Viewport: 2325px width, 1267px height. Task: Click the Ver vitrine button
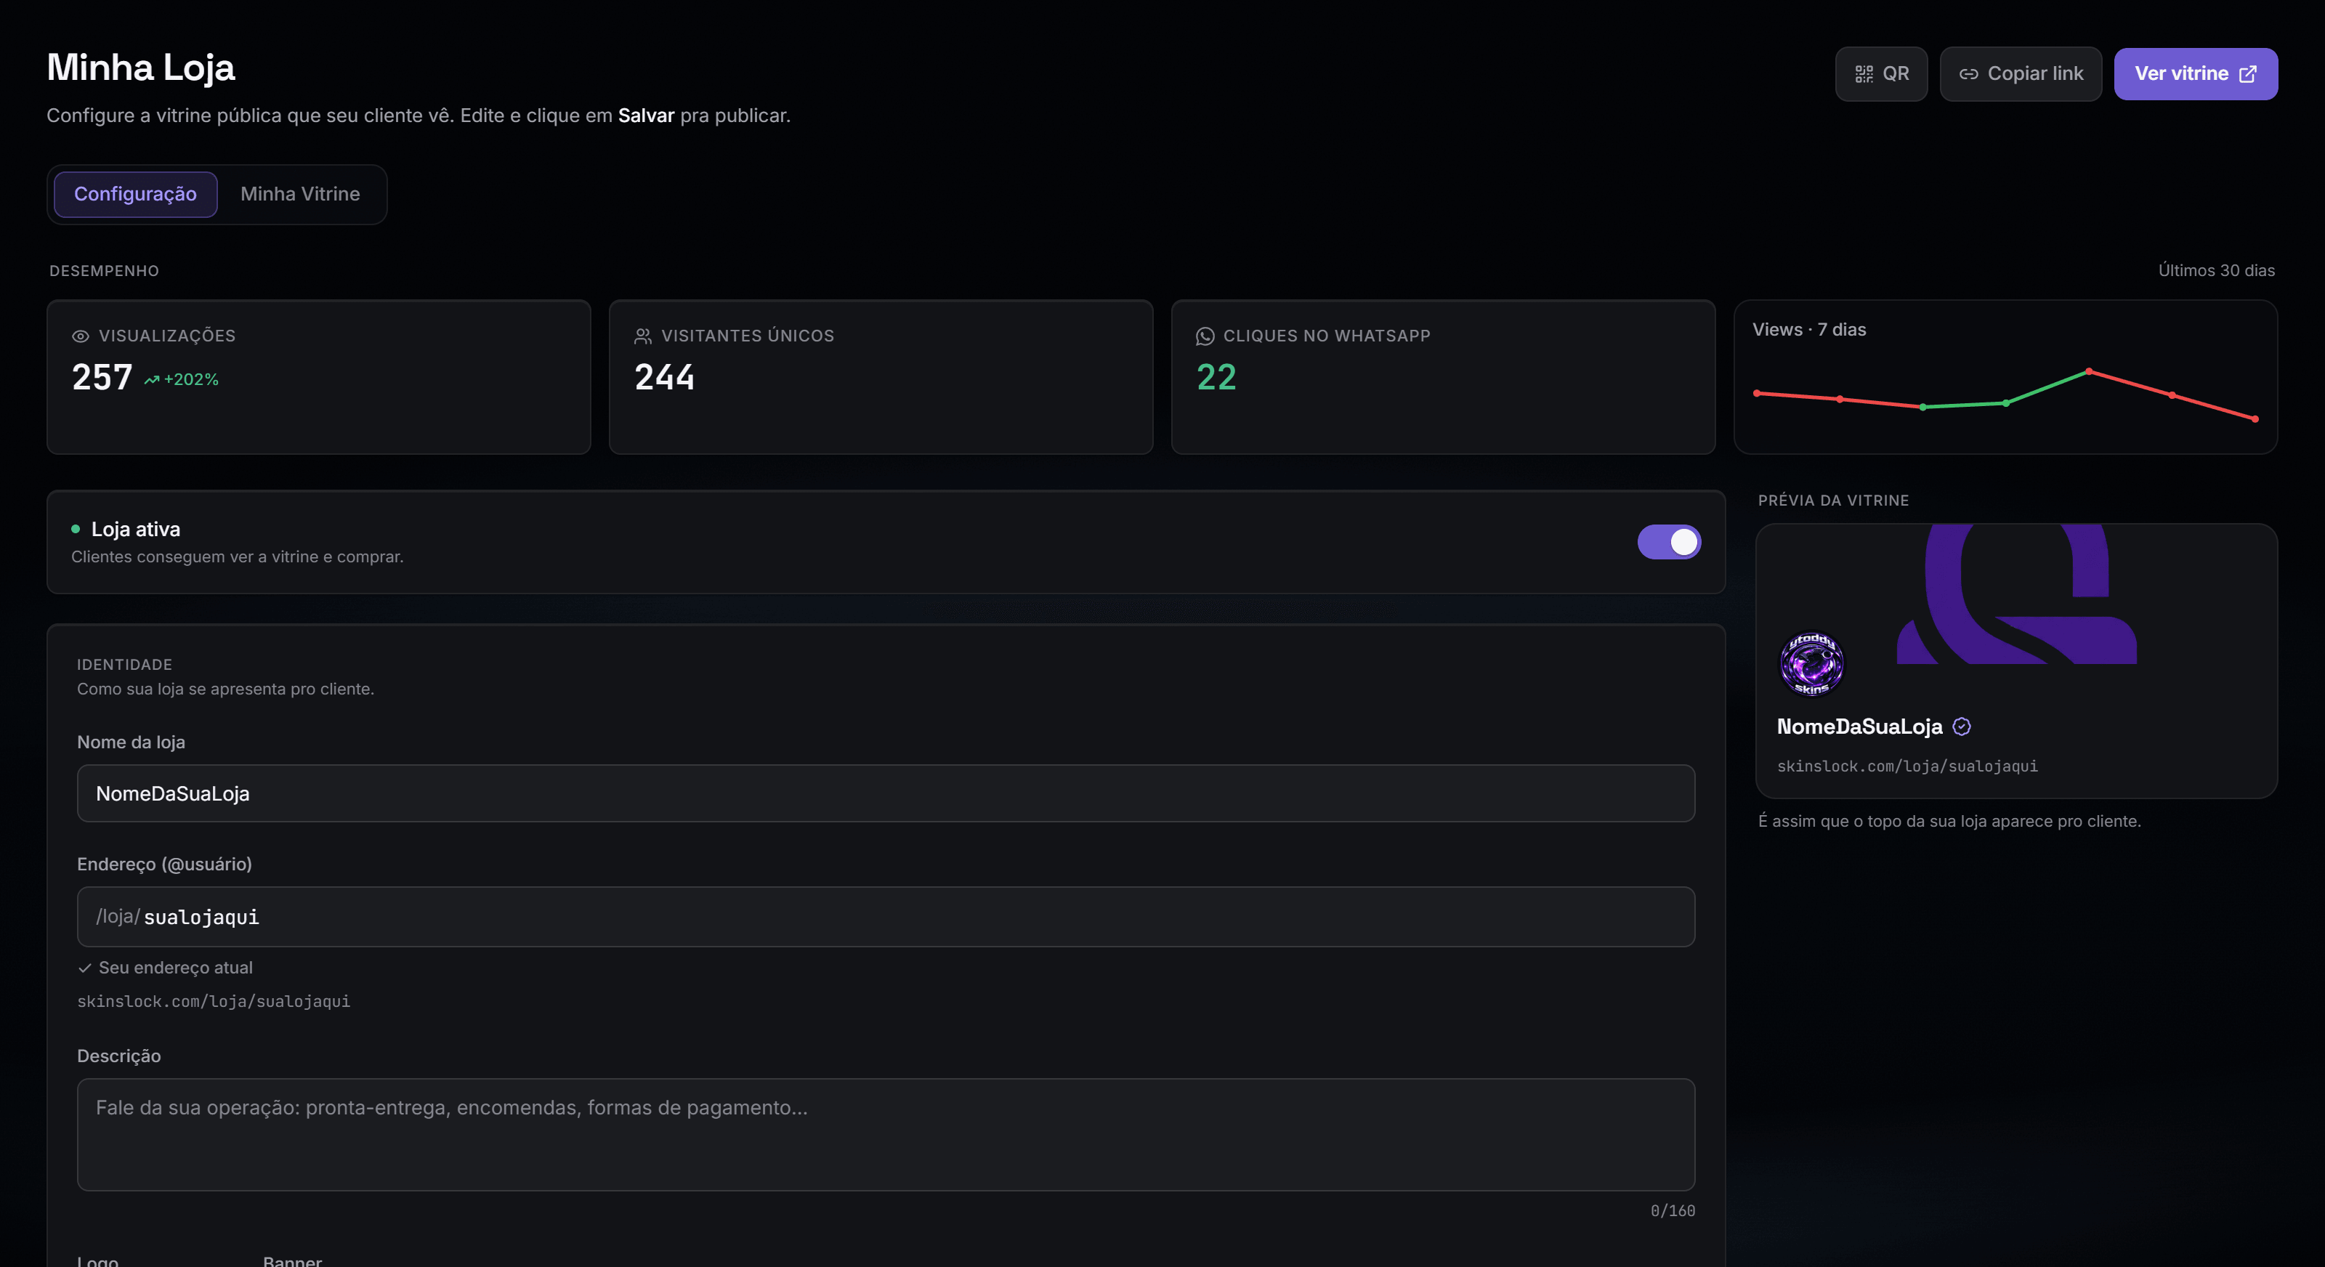(x=2195, y=74)
